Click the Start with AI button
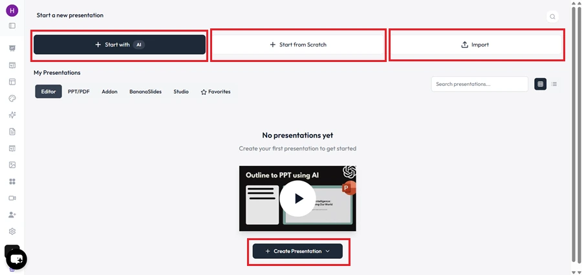Viewport: 582px width, 275px height. (x=120, y=45)
